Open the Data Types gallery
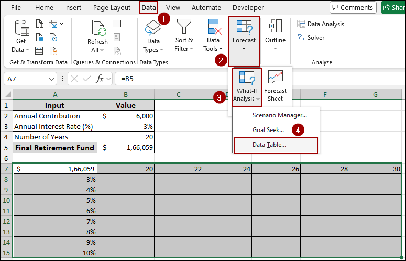Screen dimensions: 406x261 tap(153, 37)
